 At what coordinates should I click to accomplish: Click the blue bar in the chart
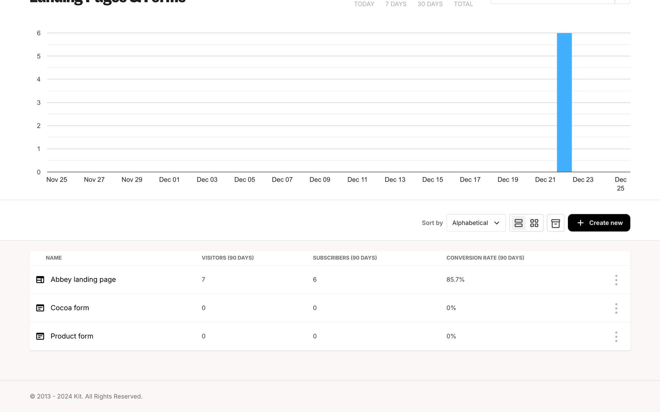(564, 103)
